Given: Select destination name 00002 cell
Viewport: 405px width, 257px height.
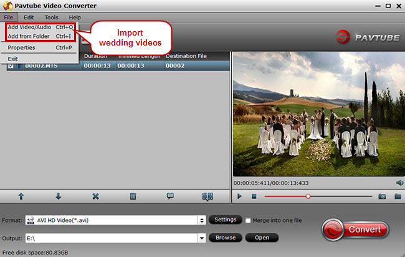Looking at the screenshot, I should 175,65.
